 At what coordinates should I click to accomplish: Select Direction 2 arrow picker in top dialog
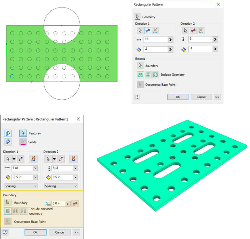(x=185, y=30)
